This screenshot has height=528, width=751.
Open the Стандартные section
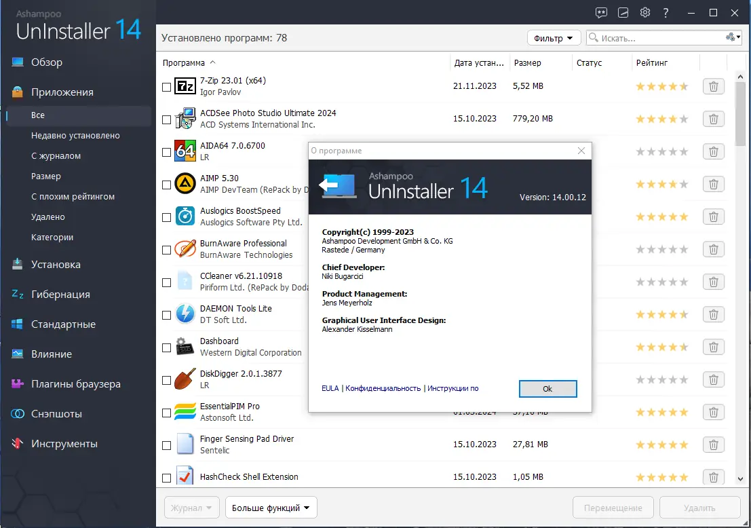tap(63, 324)
